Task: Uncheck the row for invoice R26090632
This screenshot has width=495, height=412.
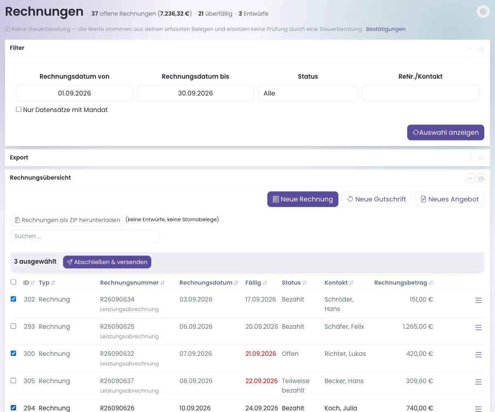Action: 13,353
